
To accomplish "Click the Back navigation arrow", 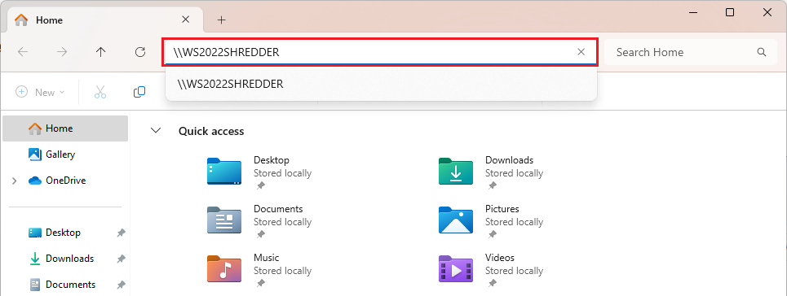I will (23, 52).
